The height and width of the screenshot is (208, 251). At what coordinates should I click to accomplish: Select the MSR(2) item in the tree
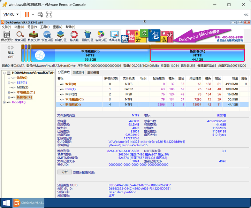click(x=23, y=87)
